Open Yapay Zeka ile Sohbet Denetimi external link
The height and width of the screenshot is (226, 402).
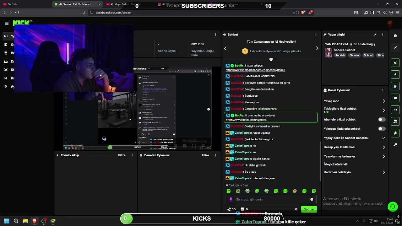point(384,138)
